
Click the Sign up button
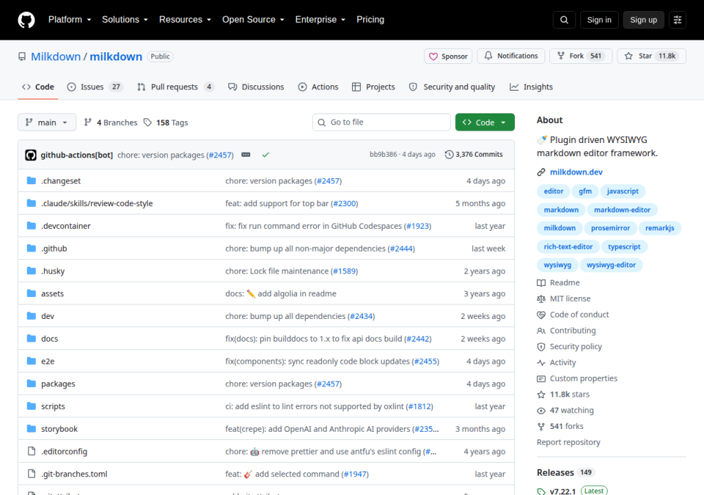[643, 20]
